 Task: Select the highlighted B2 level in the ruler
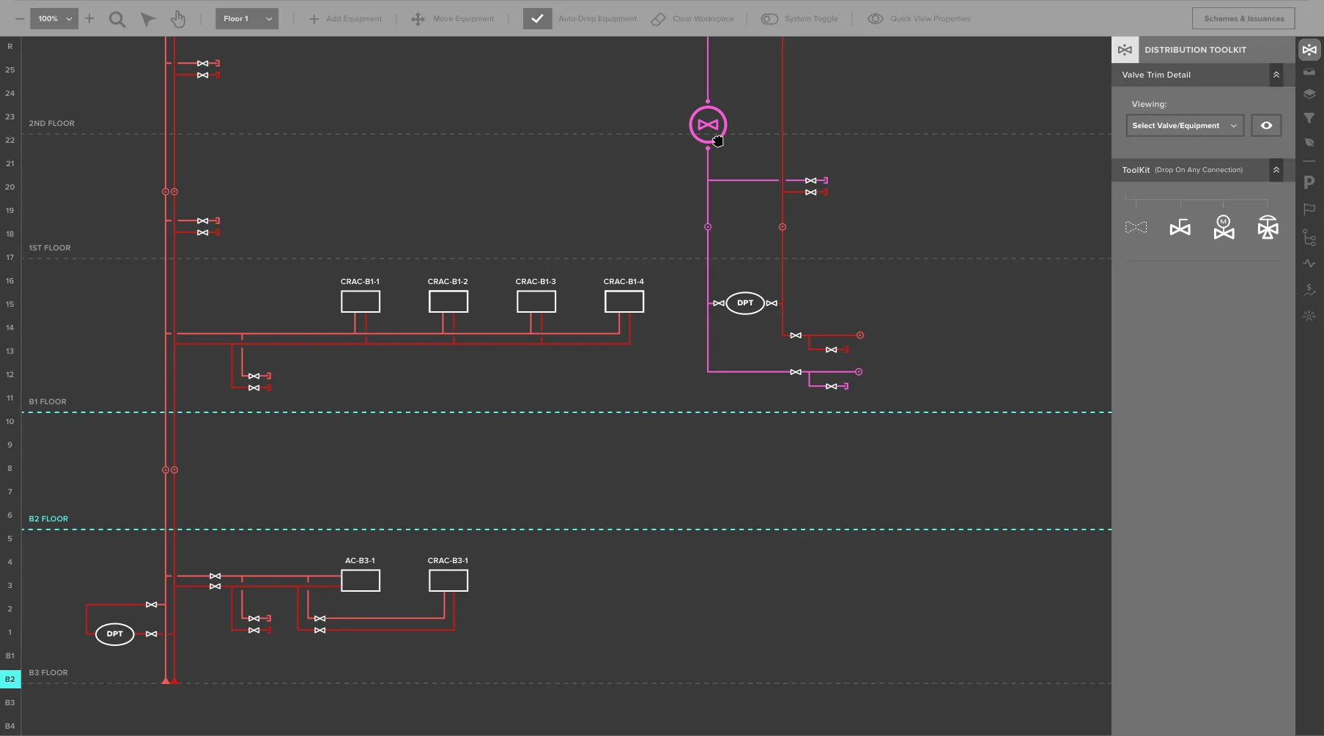10,679
